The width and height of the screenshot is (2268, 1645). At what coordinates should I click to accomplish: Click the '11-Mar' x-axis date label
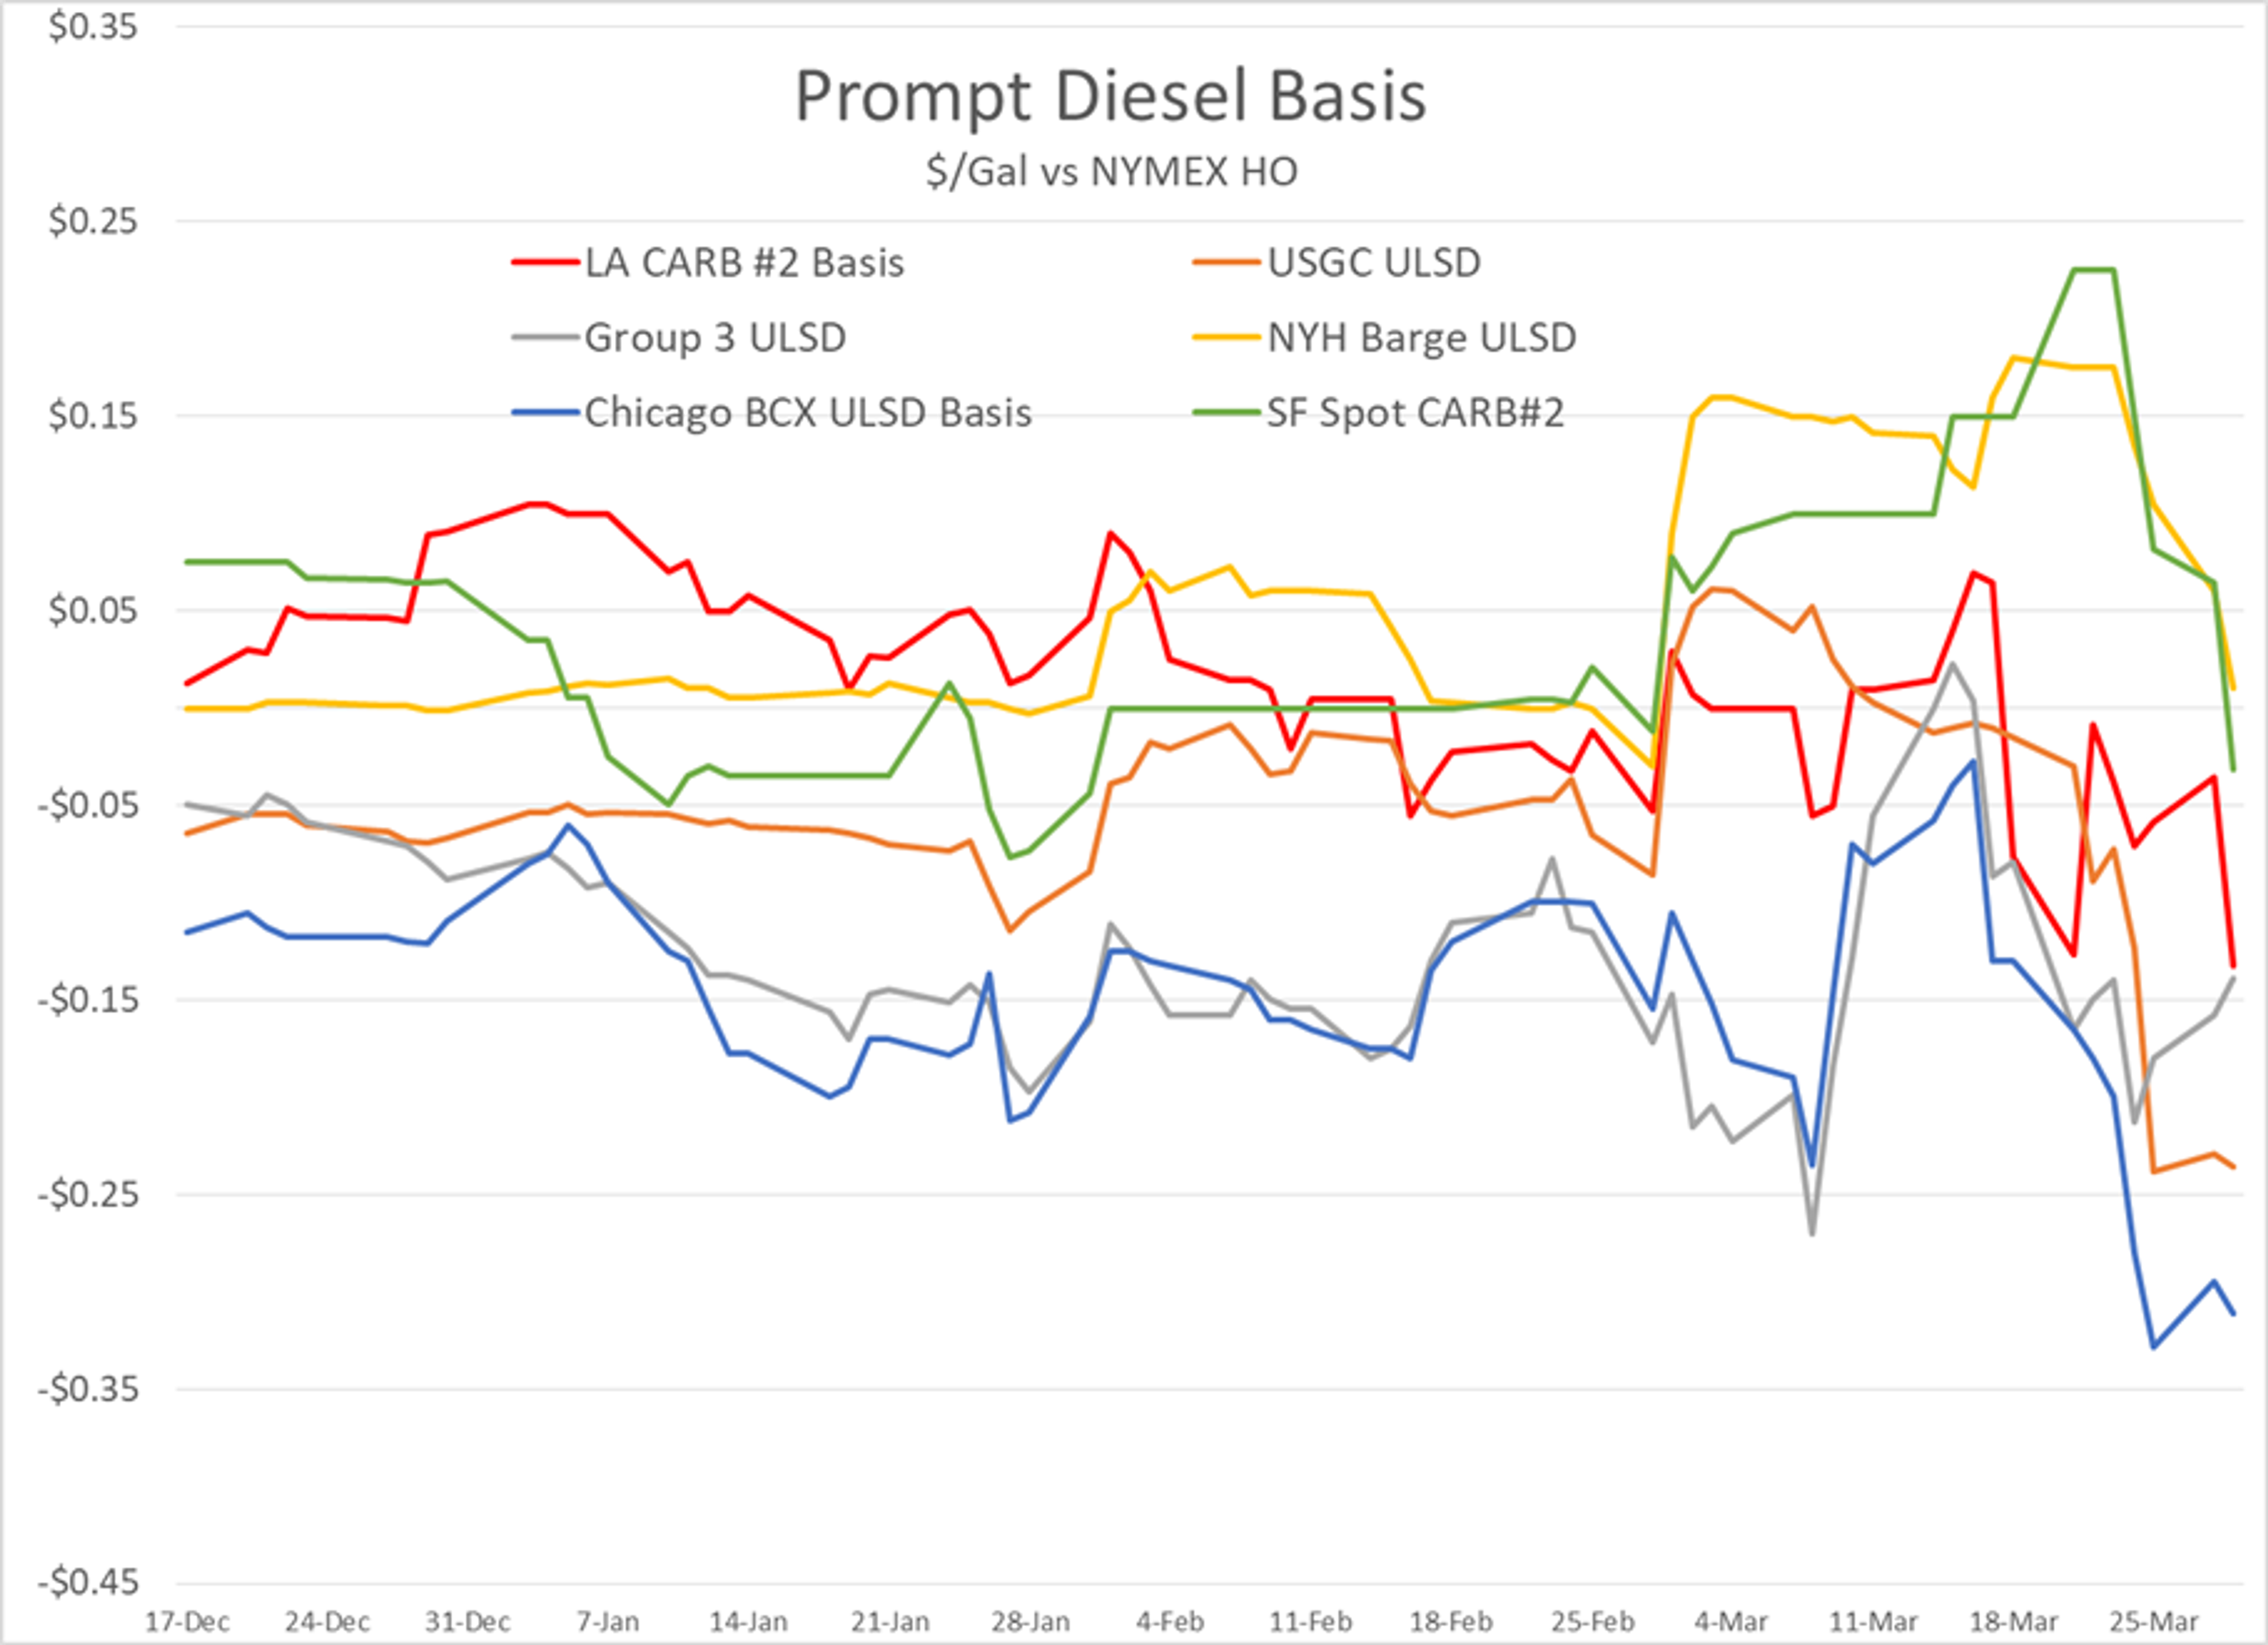[x=1873, y=1621]
